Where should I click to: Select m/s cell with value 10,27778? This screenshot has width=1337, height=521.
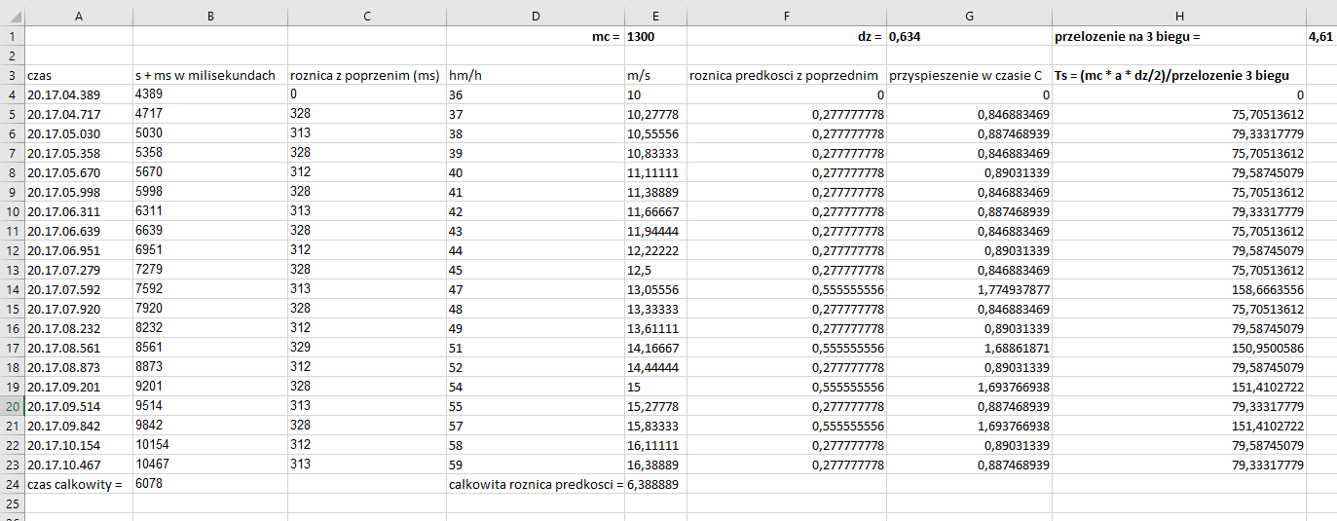click(655, 114)
